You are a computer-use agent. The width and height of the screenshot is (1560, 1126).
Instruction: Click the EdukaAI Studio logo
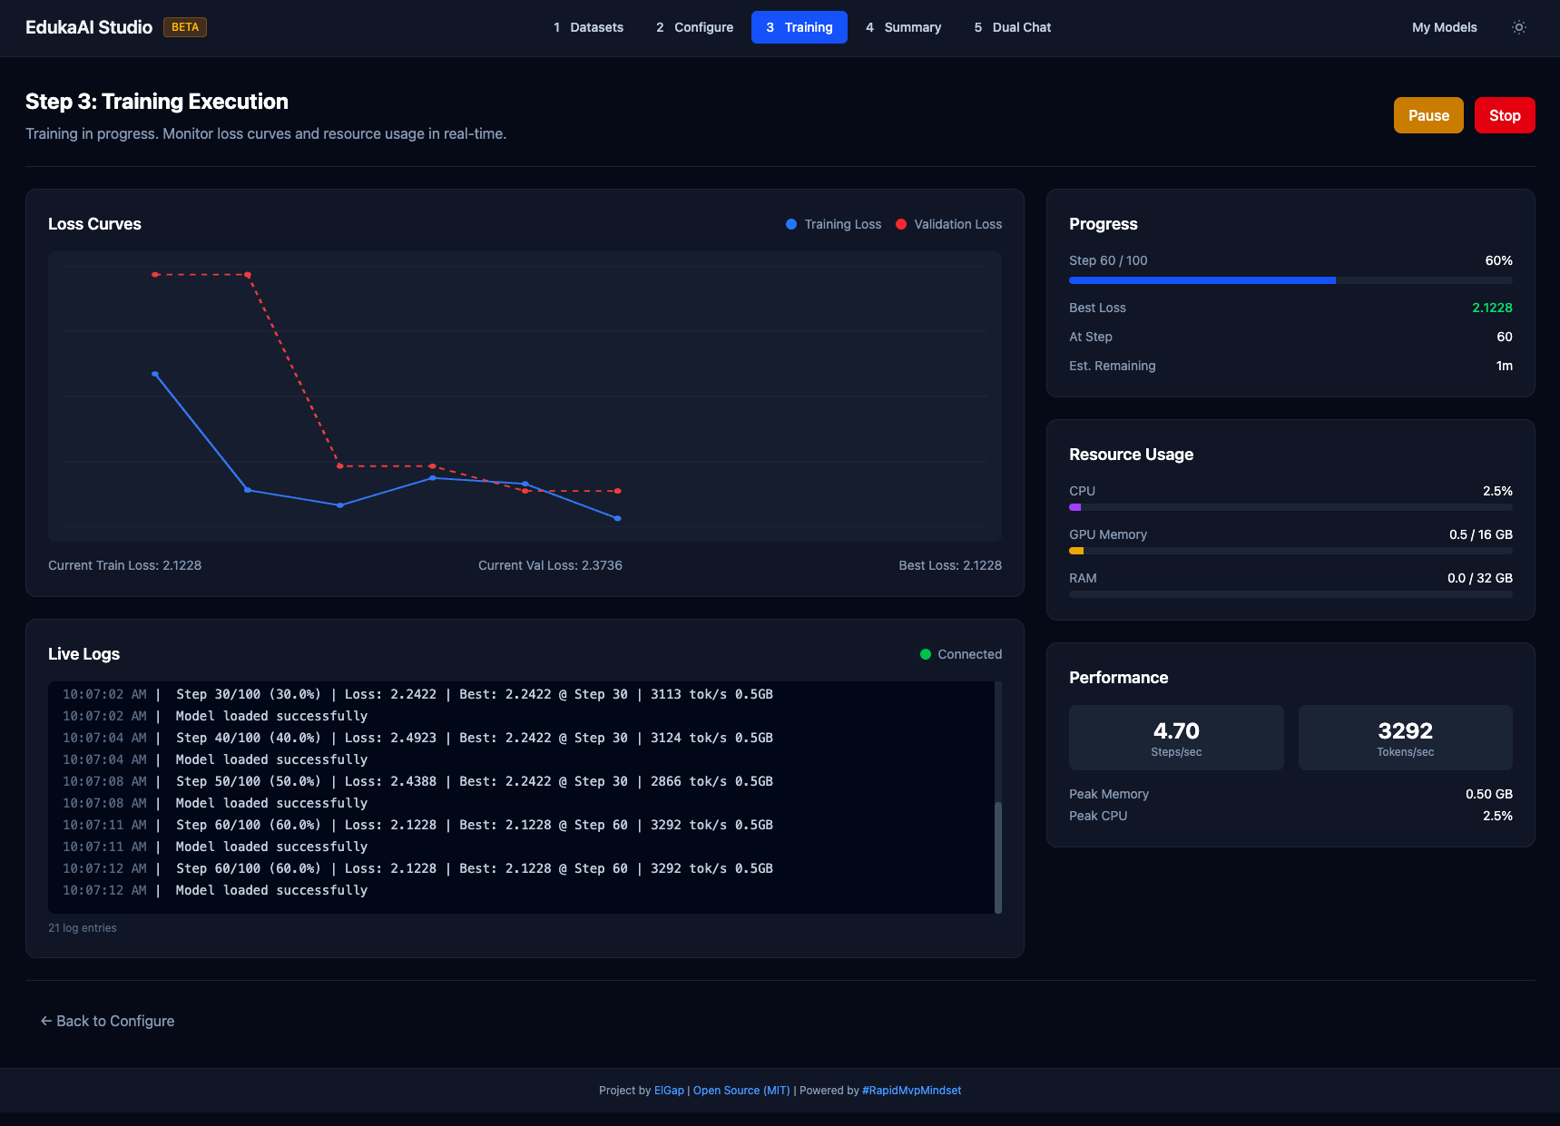point(88,26)
